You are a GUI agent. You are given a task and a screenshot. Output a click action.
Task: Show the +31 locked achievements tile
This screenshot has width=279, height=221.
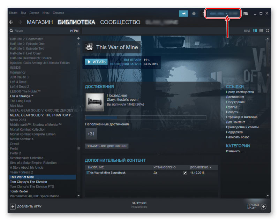[91, 134]
